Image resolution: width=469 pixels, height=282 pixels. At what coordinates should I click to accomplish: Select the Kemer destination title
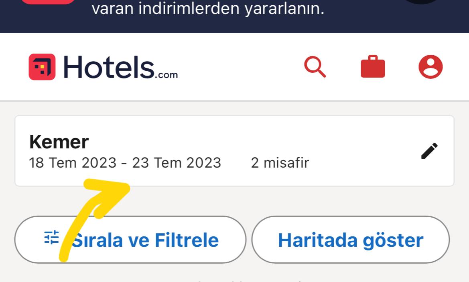(x=59, y=142)
